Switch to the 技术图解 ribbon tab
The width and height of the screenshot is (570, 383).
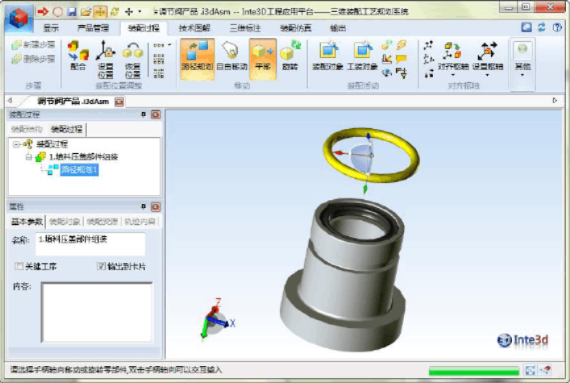[194, 28]
